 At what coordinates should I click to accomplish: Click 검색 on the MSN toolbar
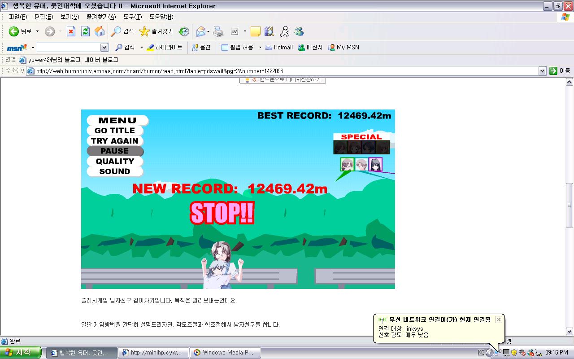[125, 48]
